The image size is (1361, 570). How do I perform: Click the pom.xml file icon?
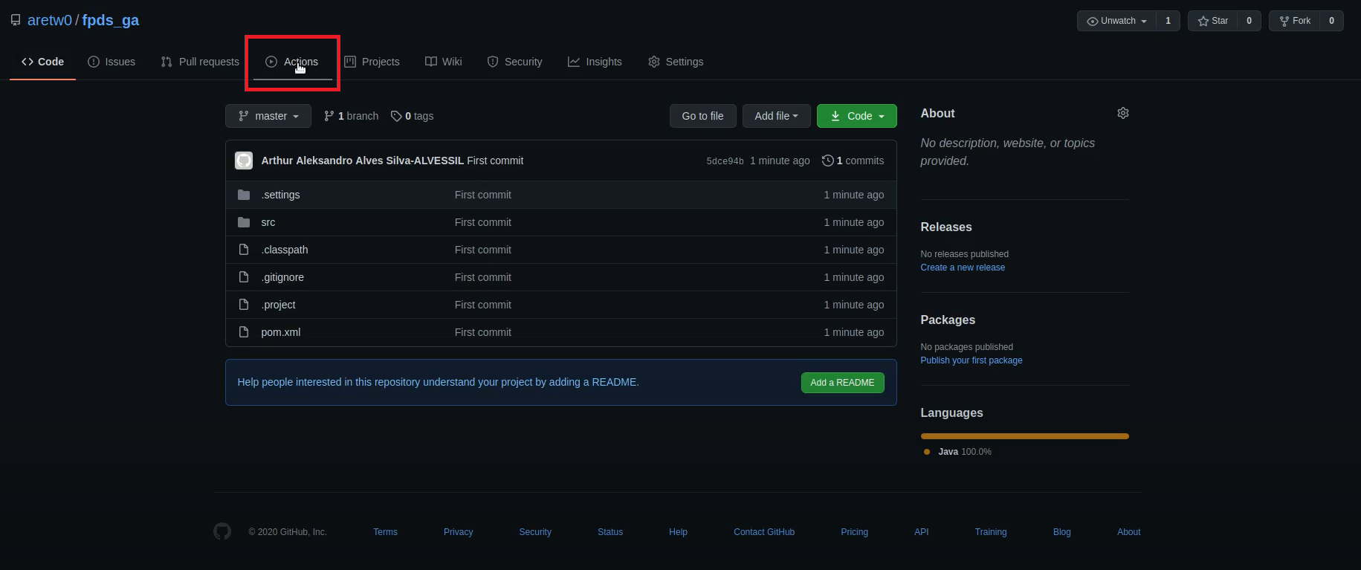tap(244, 332)
